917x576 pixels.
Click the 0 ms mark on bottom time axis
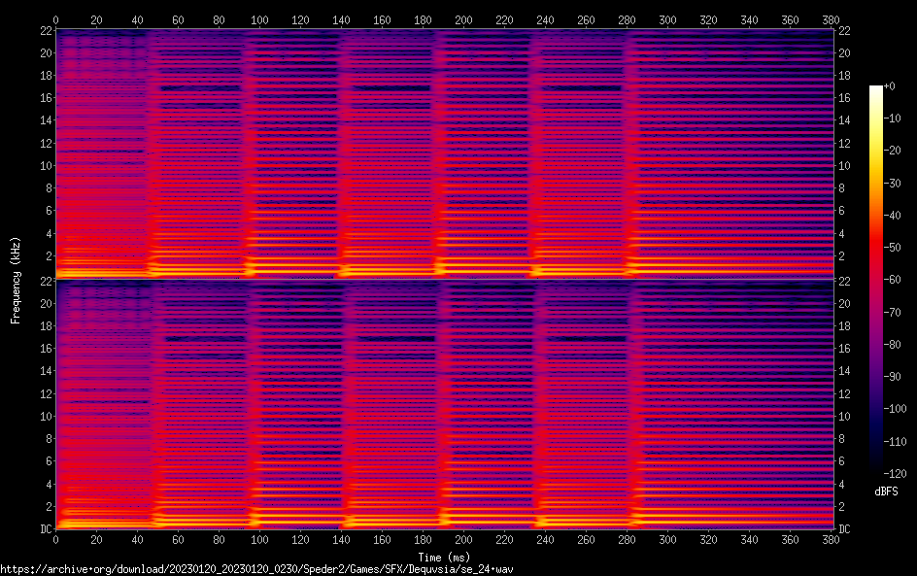click(56, 540)
